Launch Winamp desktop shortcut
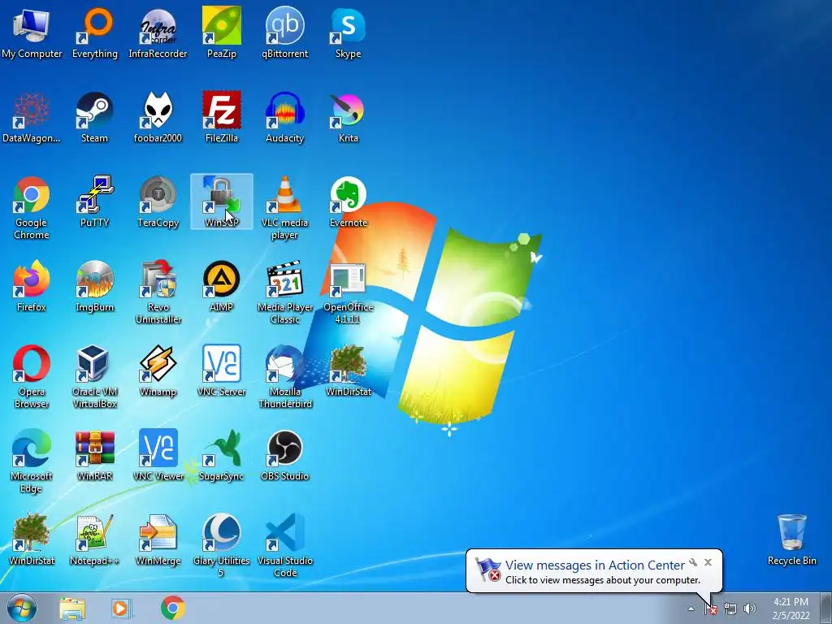Image resolution: width=832 pixels, height=624 pixels. coord(158,370)
